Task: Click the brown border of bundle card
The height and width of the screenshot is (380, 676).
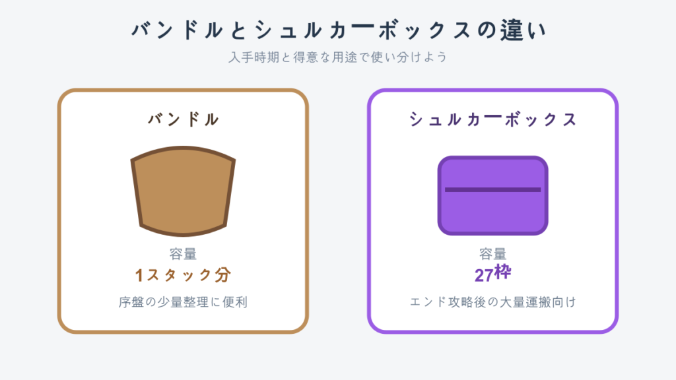Action: coord(59,211)
